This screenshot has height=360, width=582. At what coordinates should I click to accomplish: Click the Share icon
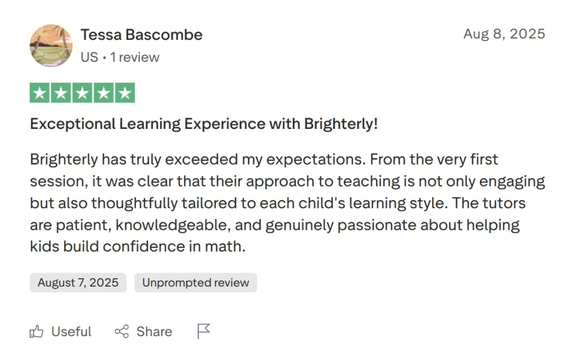121,331
